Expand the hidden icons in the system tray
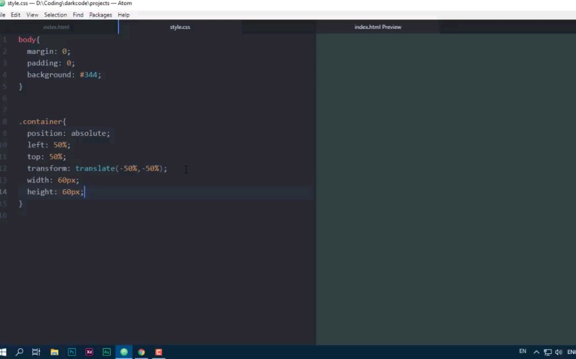This screenshot has width=576, height=359. pyautogui.click(x=537, y=352)
